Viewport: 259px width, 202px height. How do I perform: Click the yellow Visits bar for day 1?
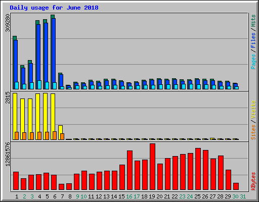coord(15,116)
